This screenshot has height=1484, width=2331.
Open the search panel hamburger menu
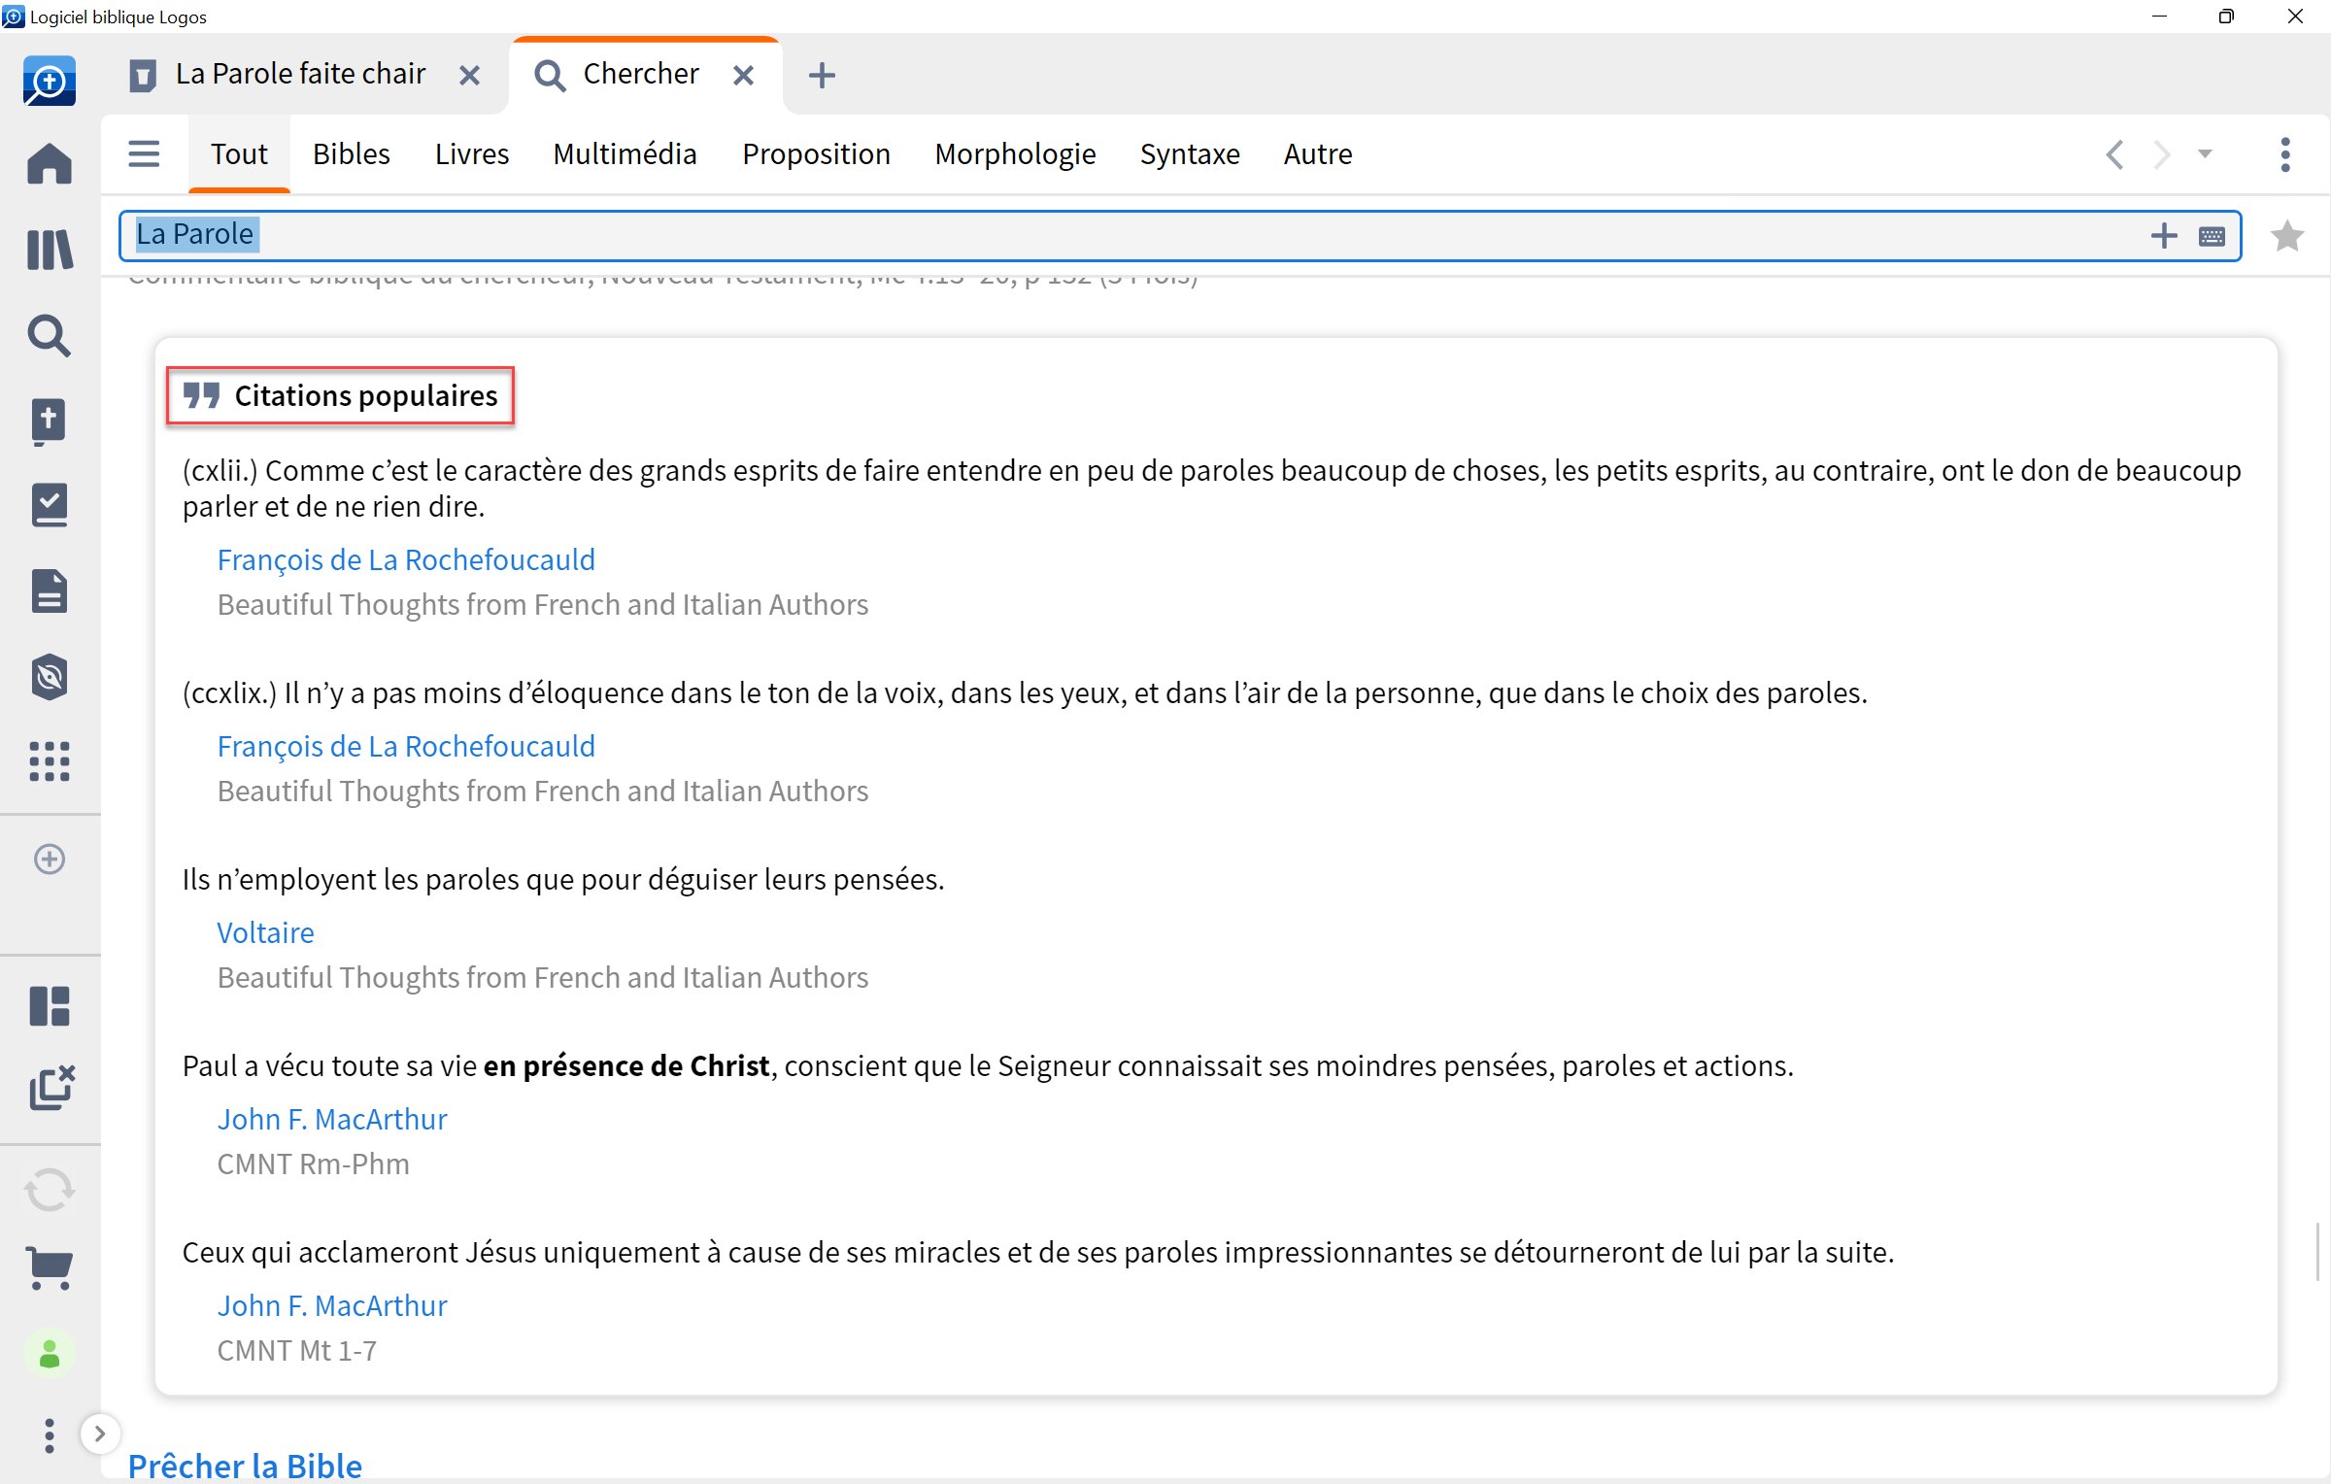[144, 153]
